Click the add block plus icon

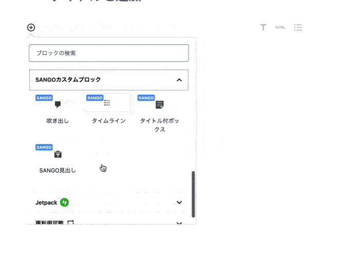click(31, 28)
